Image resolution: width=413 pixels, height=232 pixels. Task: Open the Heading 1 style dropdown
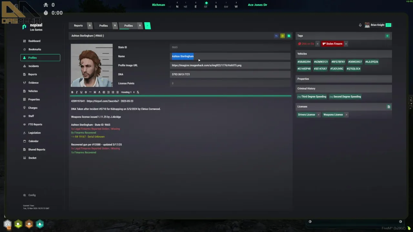coord(128,92)
